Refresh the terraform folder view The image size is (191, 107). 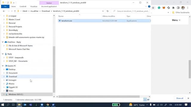(107, 11)
